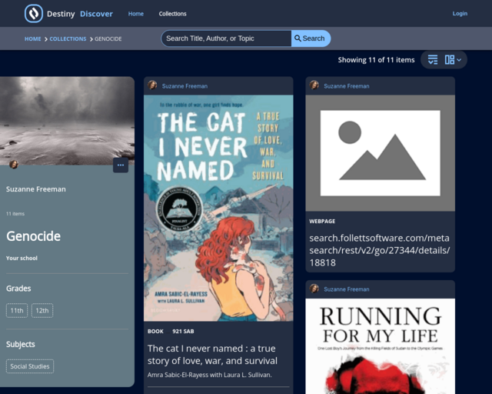Click the avatar on Running For My Life card
The width and height of the screenshot is (492, 394).
pyautogui.click(x=314, y=288)
